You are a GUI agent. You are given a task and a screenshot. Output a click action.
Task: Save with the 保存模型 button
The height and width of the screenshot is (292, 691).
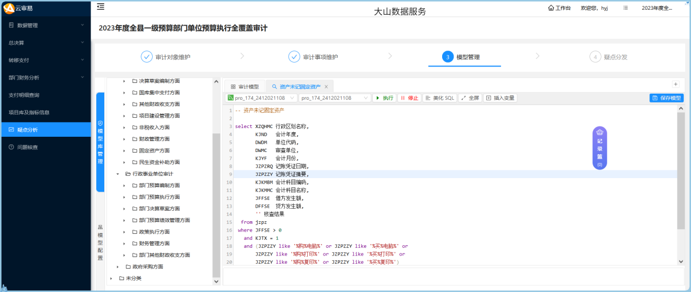pos(666,98)
